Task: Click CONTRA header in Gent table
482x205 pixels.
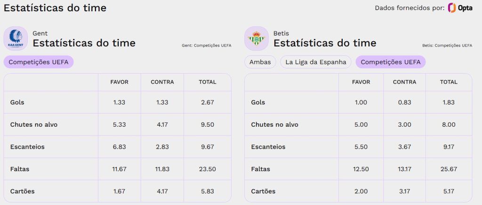Action: pos(162,82)
